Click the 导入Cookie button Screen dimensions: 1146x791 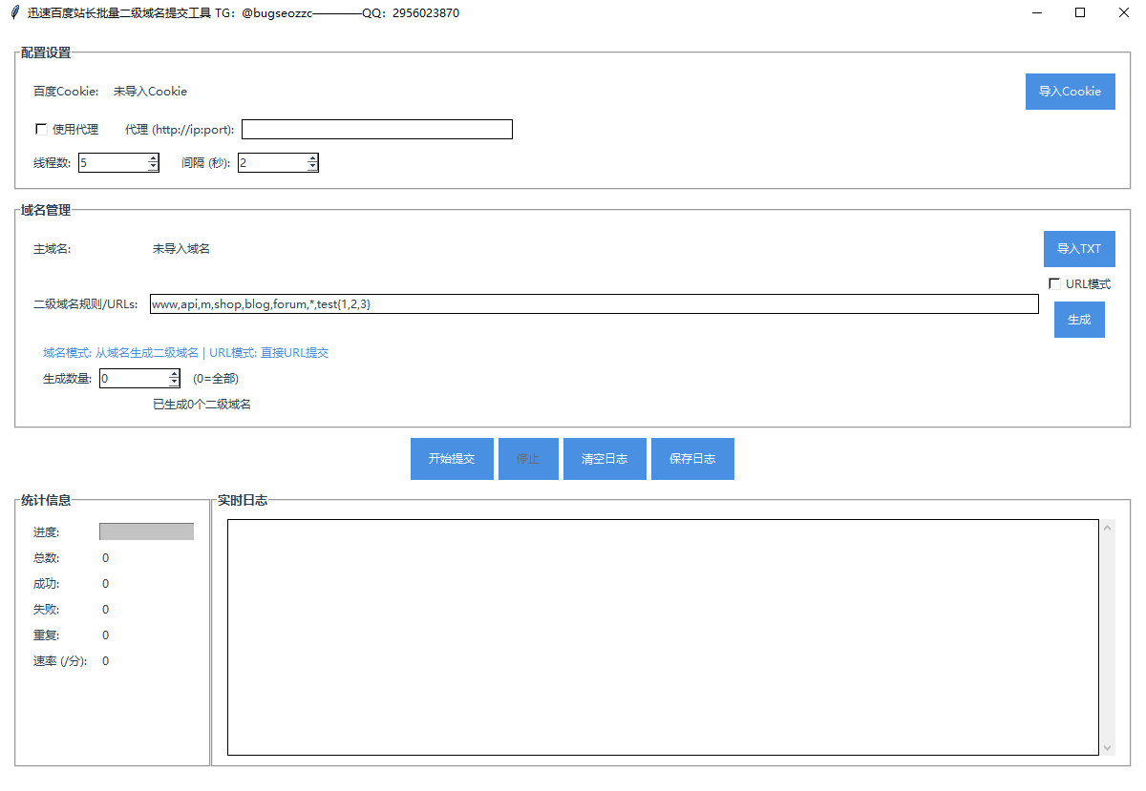point(1070,92)
